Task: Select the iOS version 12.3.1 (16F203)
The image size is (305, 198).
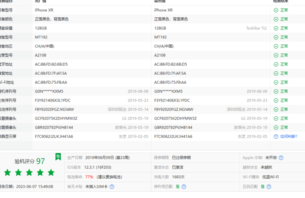Action: [98, 167]
